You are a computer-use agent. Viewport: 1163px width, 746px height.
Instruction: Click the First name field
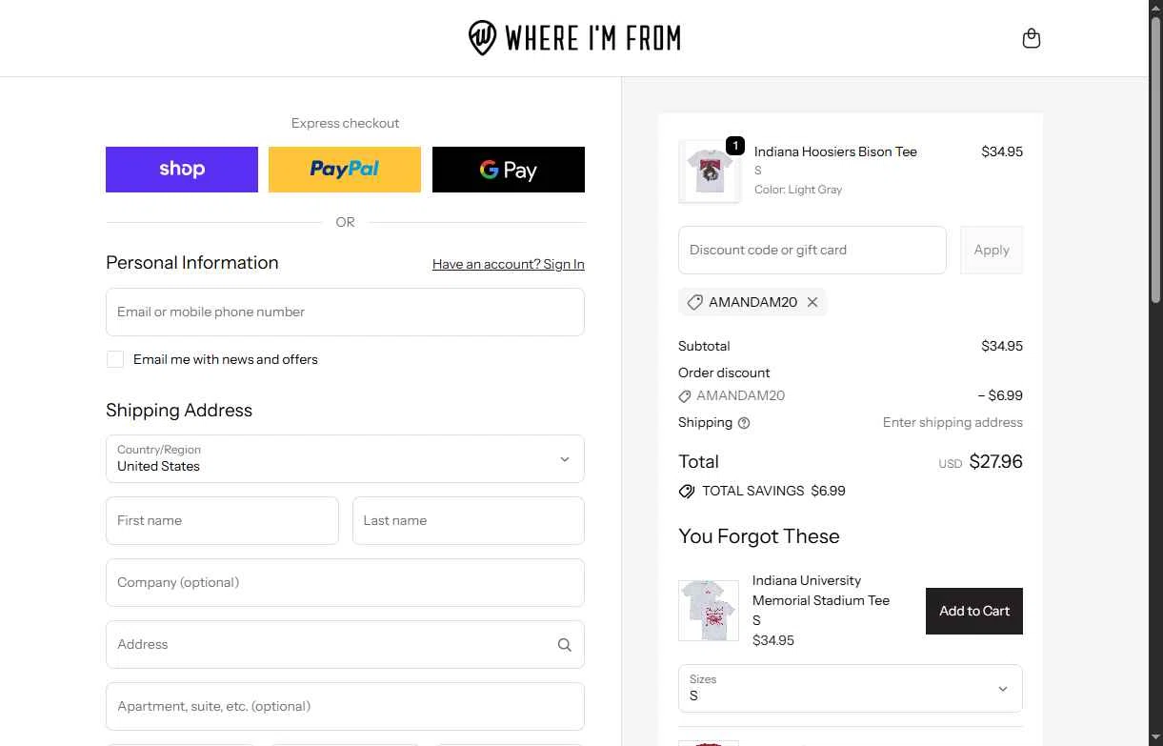(222, 520)
